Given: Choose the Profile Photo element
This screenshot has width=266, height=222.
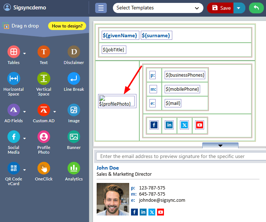Looking at the screenshot, I should pyautogui.click(x=43, y=137).
